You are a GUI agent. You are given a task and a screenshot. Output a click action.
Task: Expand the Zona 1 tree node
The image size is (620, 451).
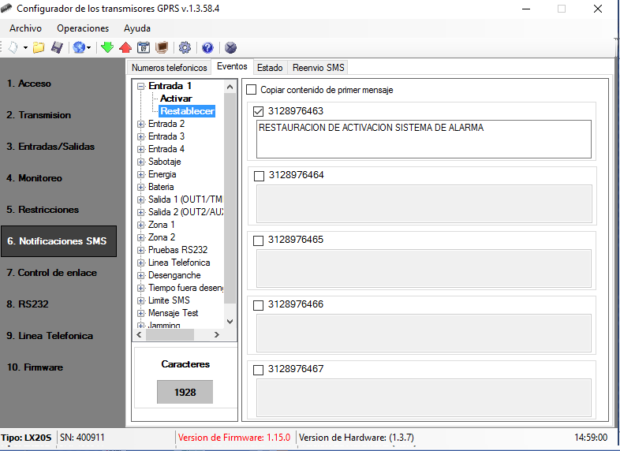pos(140,225)
